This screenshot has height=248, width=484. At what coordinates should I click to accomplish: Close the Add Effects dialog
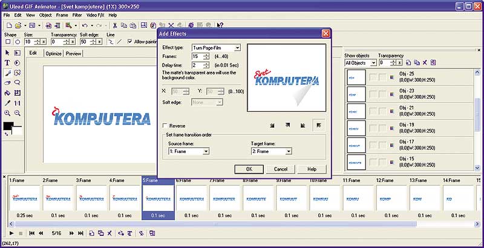click(x=326, y=34)
